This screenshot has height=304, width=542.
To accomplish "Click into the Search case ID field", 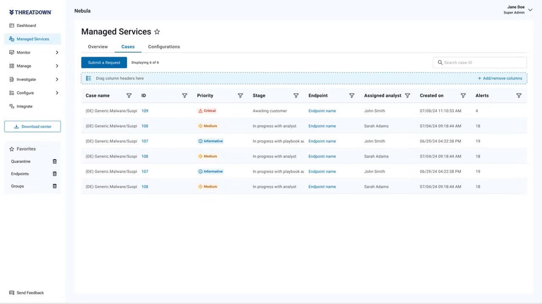I will [x=483, y=62].
